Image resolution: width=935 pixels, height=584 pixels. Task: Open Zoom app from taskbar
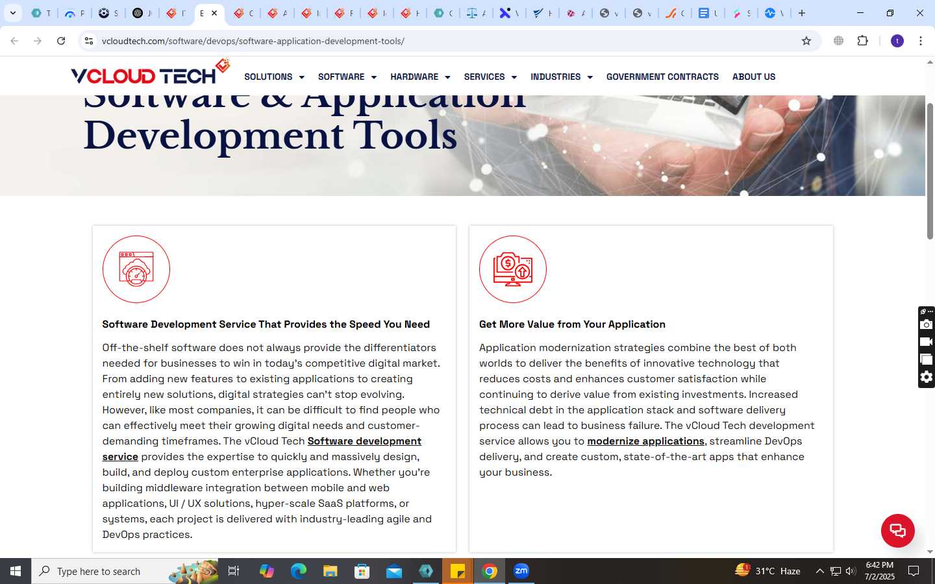[x=521, y=571]
